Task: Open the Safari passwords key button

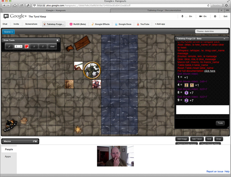Action: coord(28,5)
